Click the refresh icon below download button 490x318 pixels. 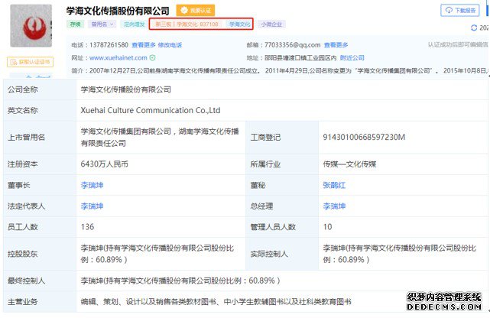[474, 28]
